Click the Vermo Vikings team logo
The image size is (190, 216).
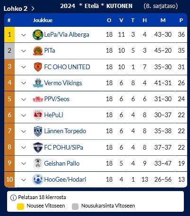click(x=38, y=83)
